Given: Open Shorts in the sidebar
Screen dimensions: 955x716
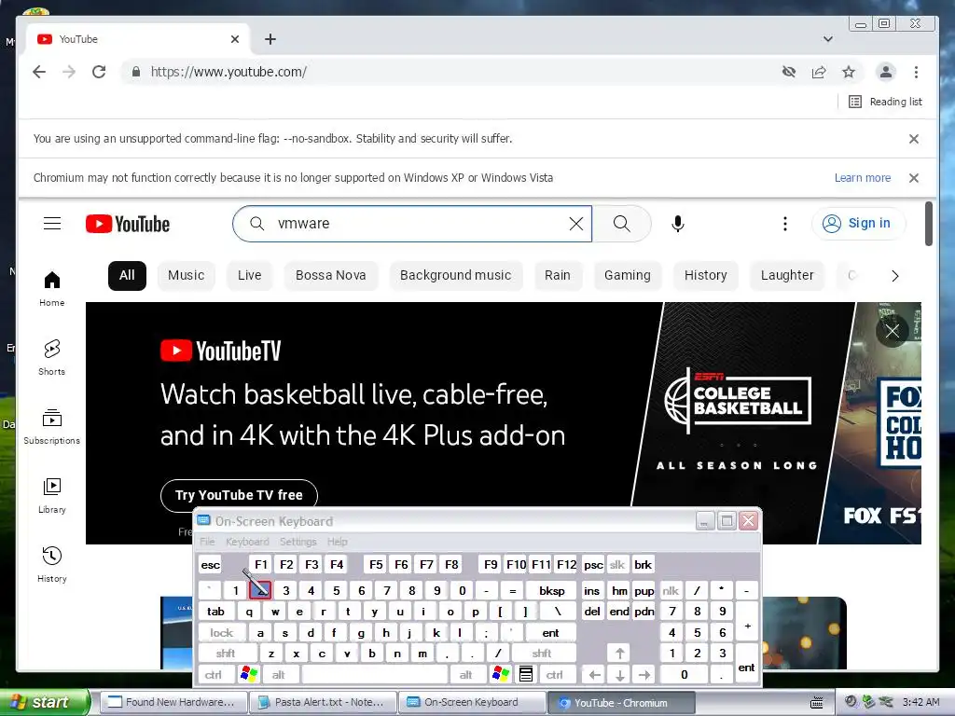Looking at the screenshot, I should pyautogui.click(x=52, y=357).
